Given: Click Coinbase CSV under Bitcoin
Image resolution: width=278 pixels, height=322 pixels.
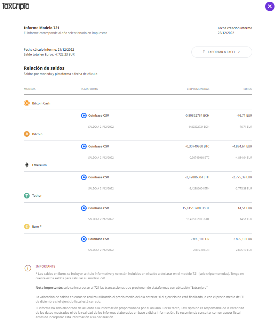Looking at the screenshot, I should (98, 146).
